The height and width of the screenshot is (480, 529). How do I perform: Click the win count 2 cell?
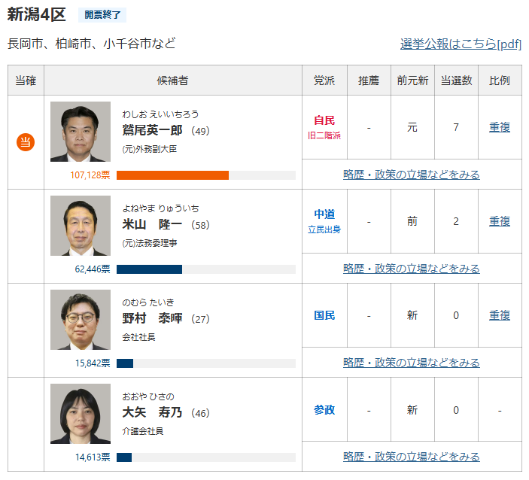pos(456,221)
